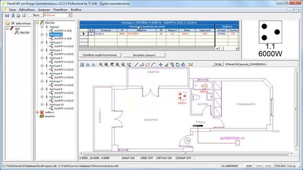This screenshot has height=170, width=303.
Task: Click the 6000 wattage cell in table
Action: click(x=122, y=34)
